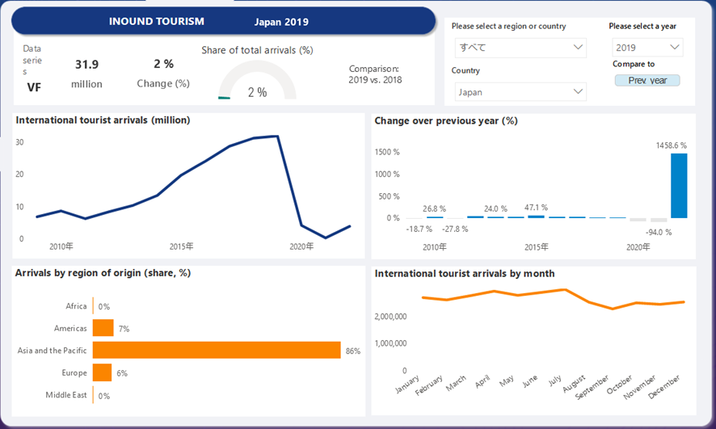Image resolution: width=716 pixels, height=429 pixels.
Task: Click the arrivals line peak near 2019
Action: click(277, 137)
